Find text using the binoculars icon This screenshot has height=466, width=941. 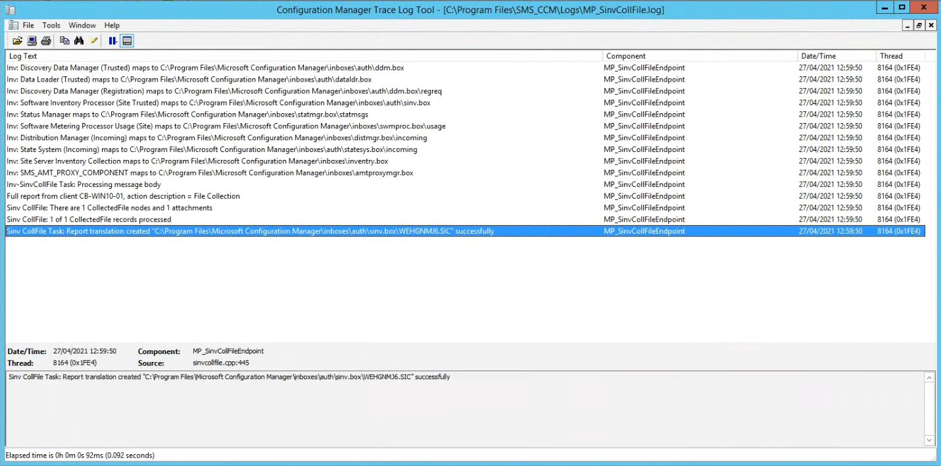pos(79,40)
